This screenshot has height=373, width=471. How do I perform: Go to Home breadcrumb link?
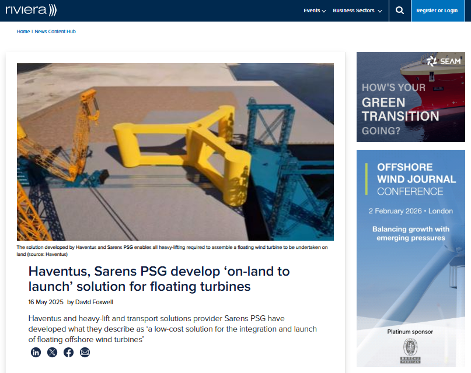point(23,31)
